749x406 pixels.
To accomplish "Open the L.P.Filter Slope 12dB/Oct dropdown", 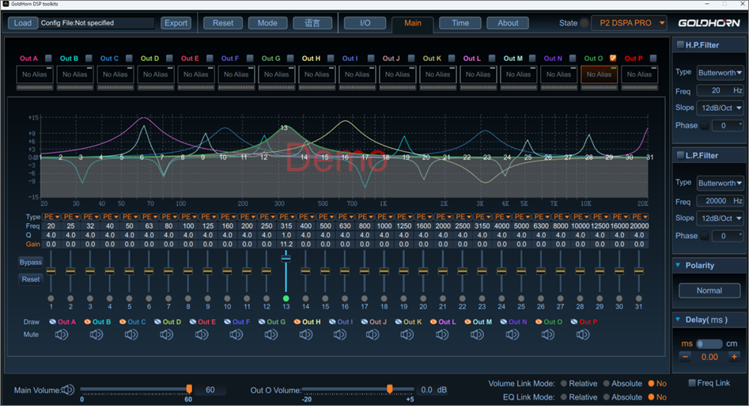I will pos(720,218).
